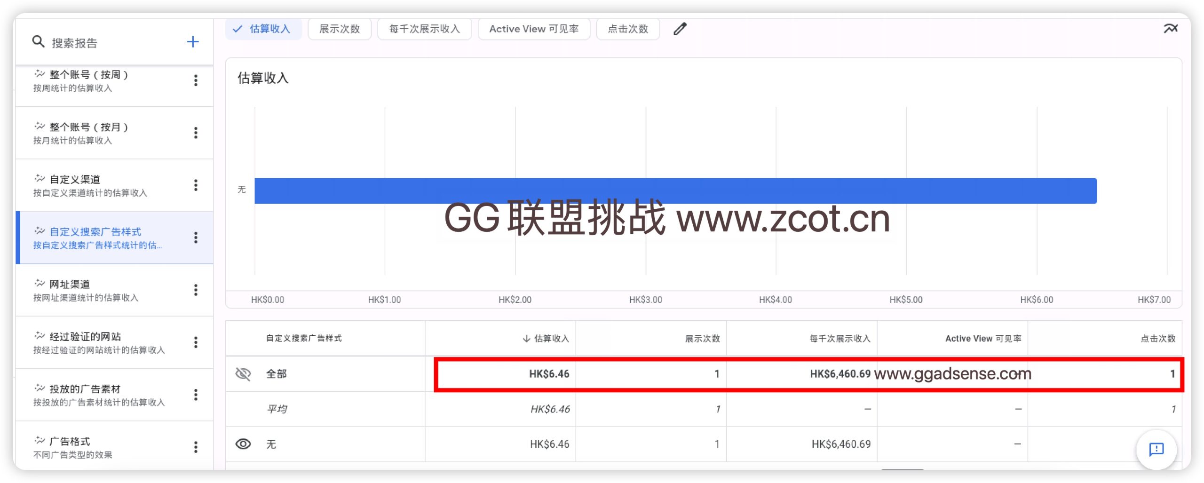Hide the 无 row from chart
Image resolution: width=1204 pixels, height=483 pixels.
(x=243, y=444)
